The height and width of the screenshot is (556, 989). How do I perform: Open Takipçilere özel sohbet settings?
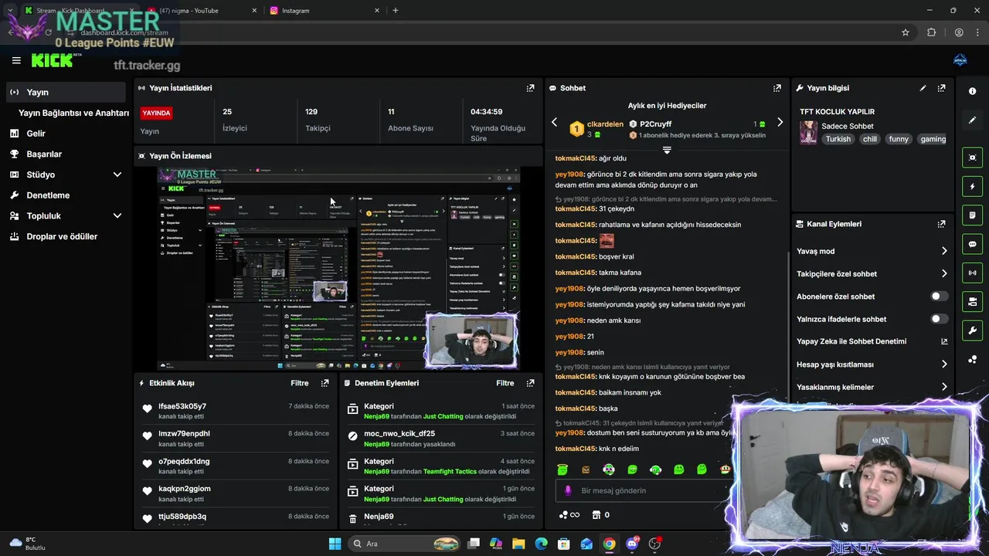[872, 273]
